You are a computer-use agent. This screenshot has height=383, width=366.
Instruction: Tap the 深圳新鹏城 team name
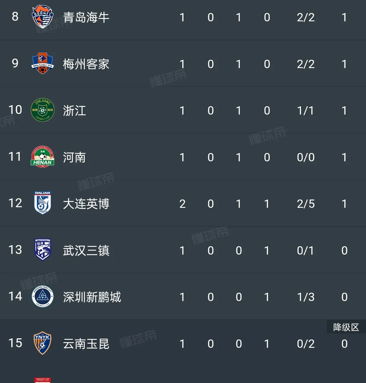pyautogui.click(x=92, y=297)
